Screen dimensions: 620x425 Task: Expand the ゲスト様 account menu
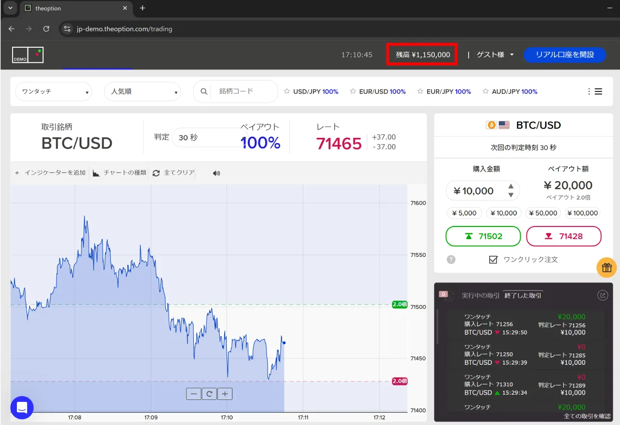pyautogui.click(x=495, y=55)
